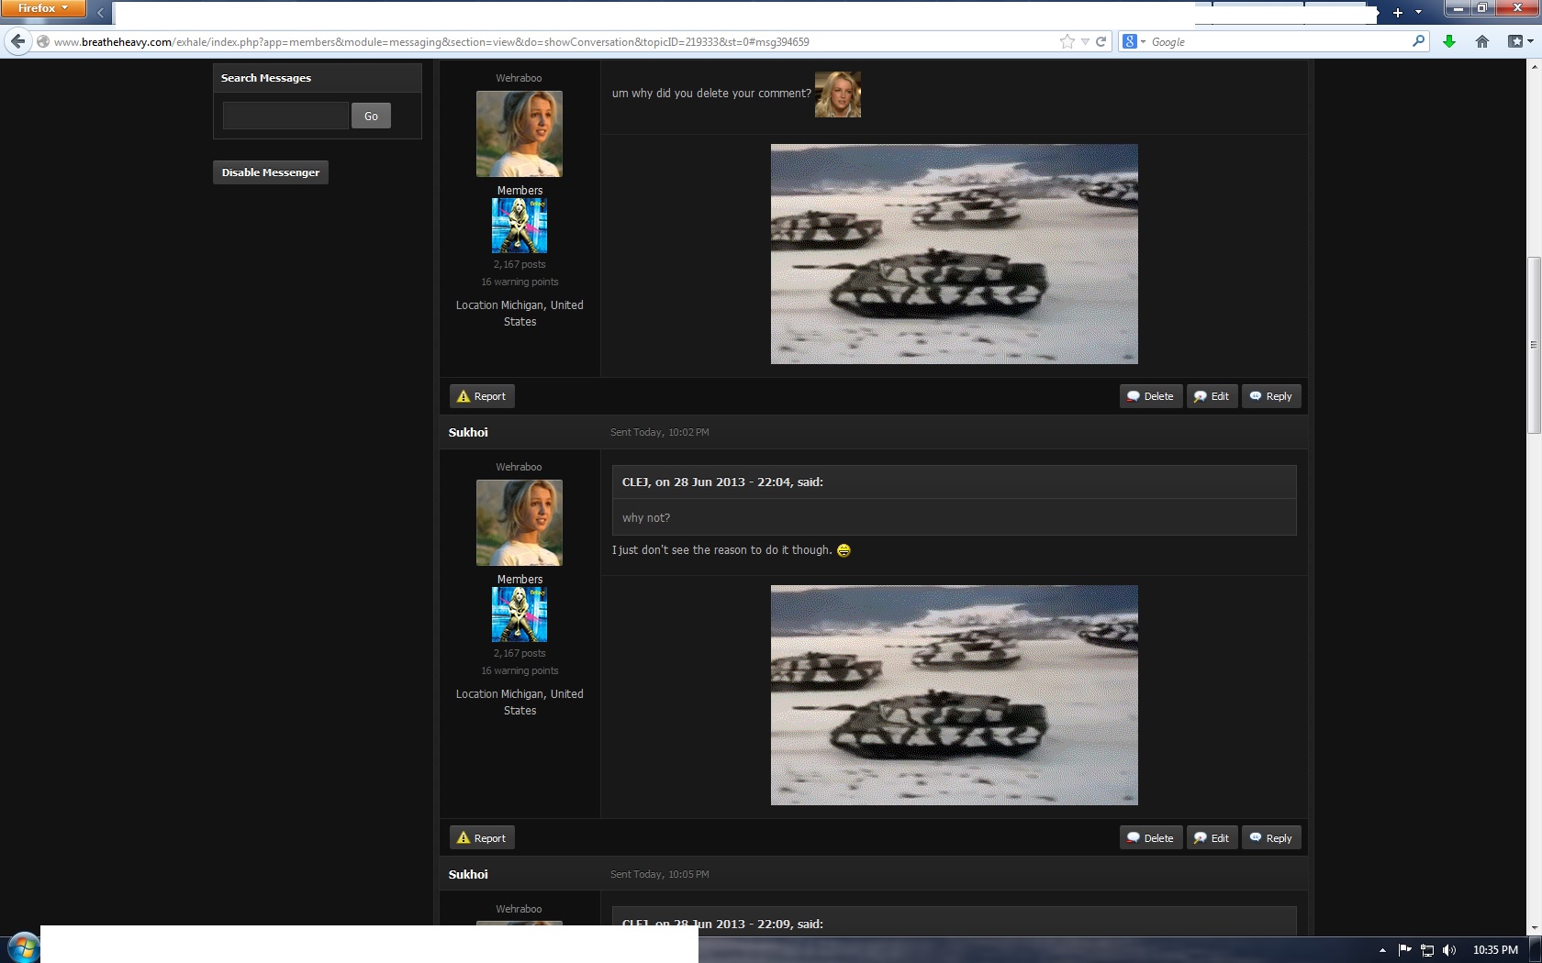Screen dimensions: 1542x963
Task: Reply to the "delete your comment" message
Action: tap(1271, 396)
